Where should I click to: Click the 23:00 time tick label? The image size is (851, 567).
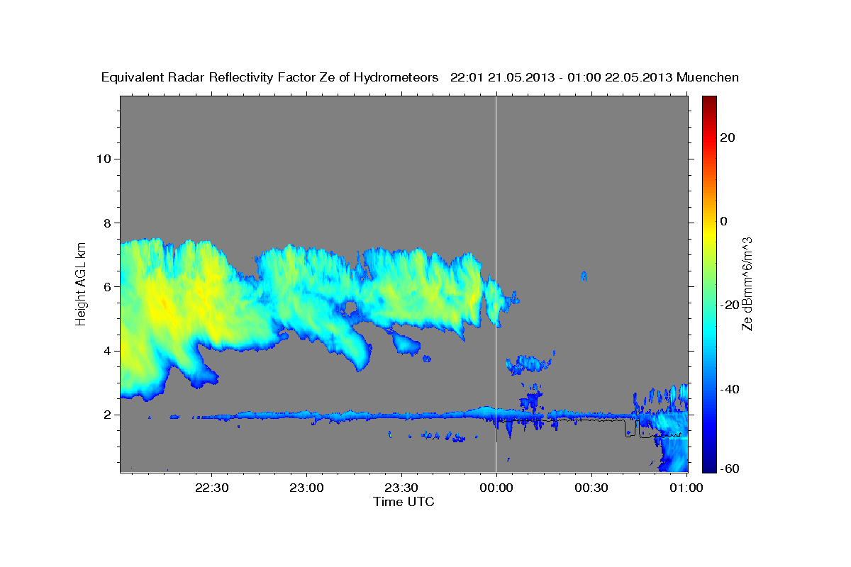point(306,488)
